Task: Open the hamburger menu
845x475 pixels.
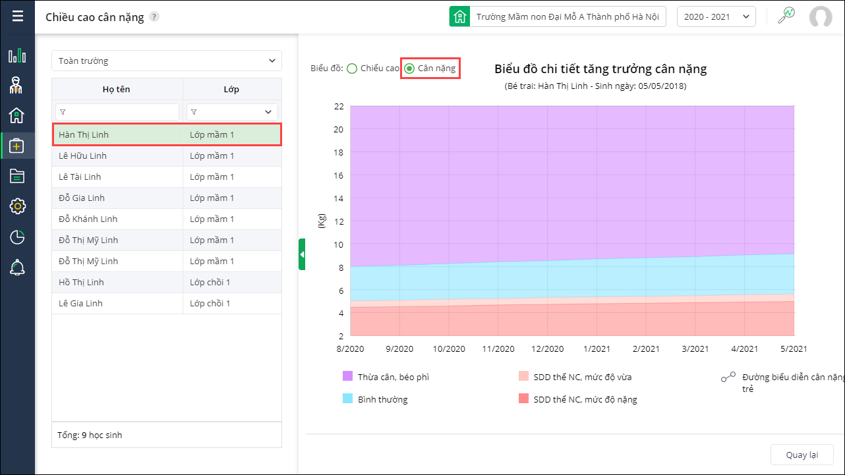Action: (x=17, y=16)
